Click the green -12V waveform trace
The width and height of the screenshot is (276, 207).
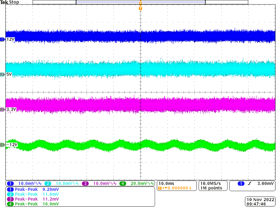(x=140, y=145)
